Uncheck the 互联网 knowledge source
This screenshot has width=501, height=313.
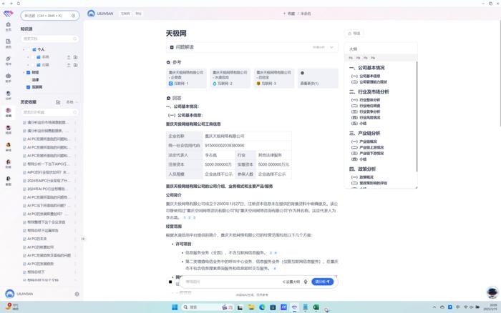tap(28, 87)
